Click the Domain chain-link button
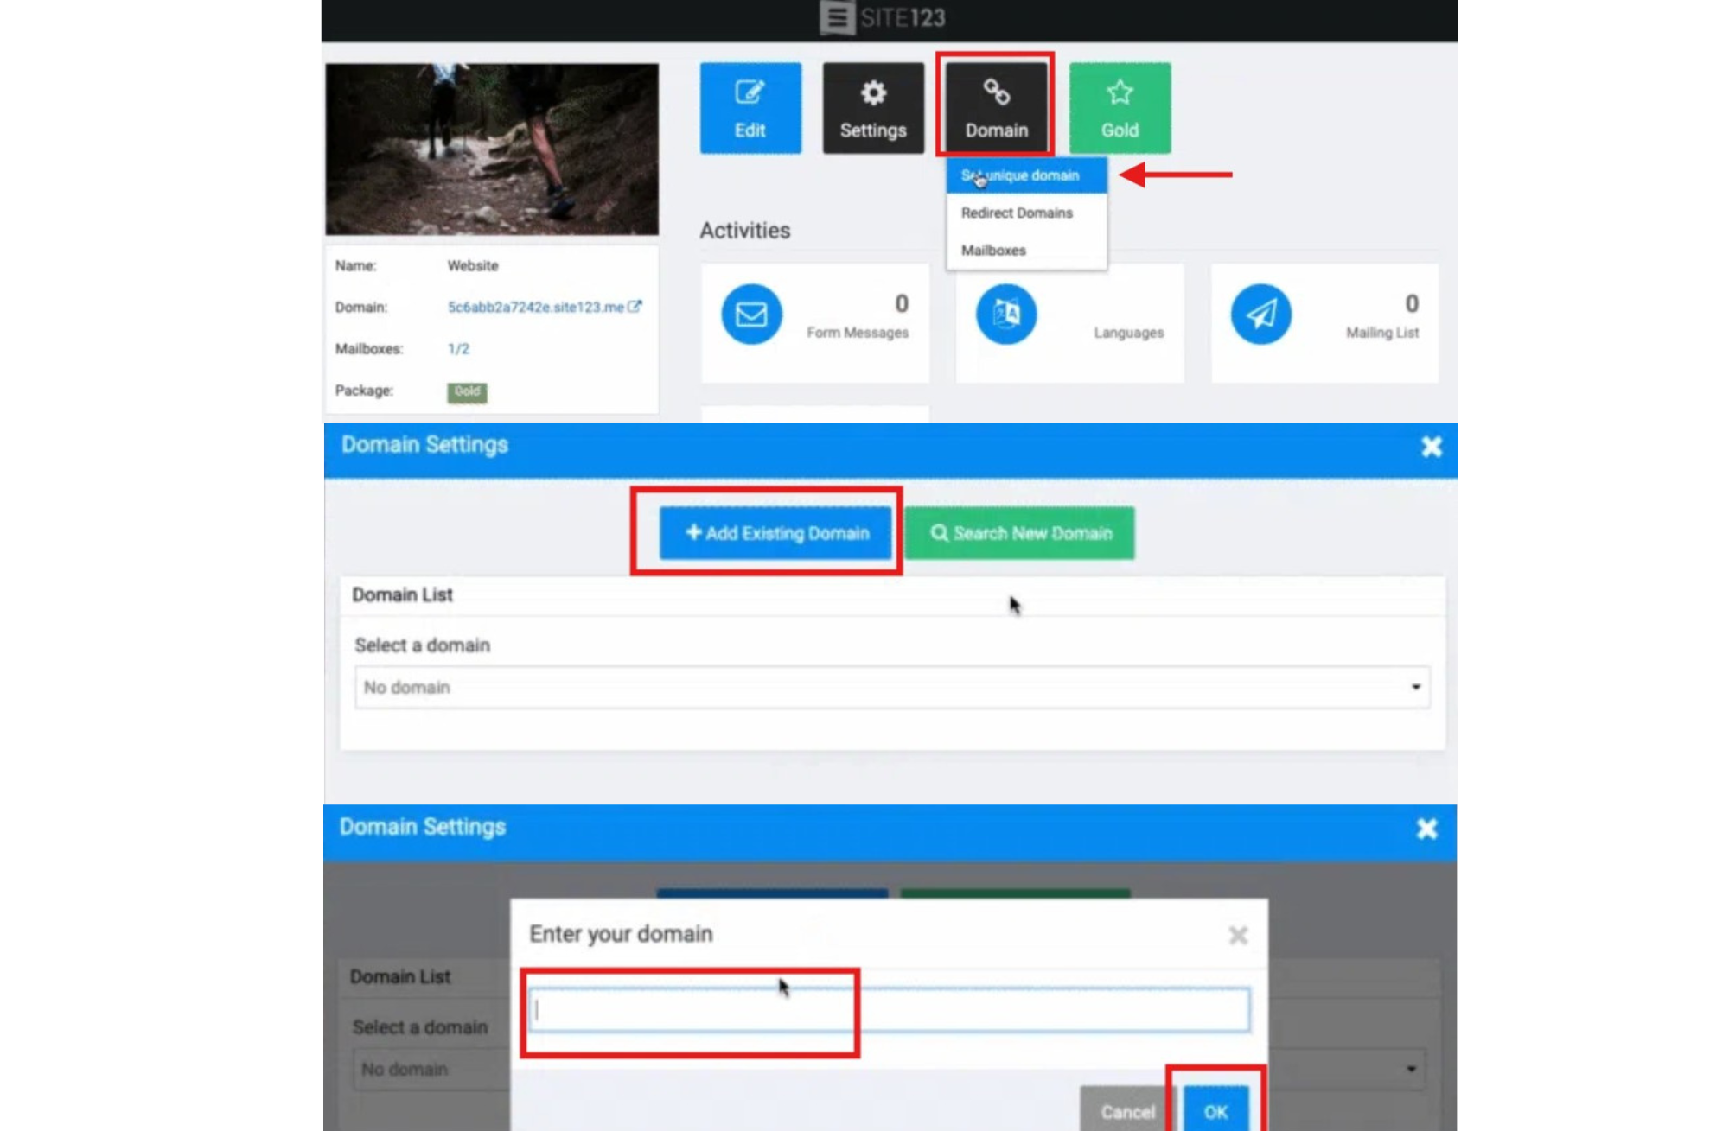 tap(996, 108)
